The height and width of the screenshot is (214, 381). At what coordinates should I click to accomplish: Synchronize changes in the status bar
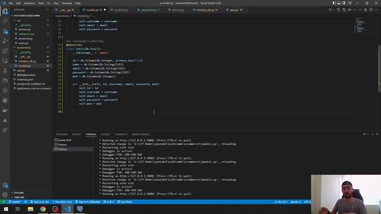pos(26,202)
